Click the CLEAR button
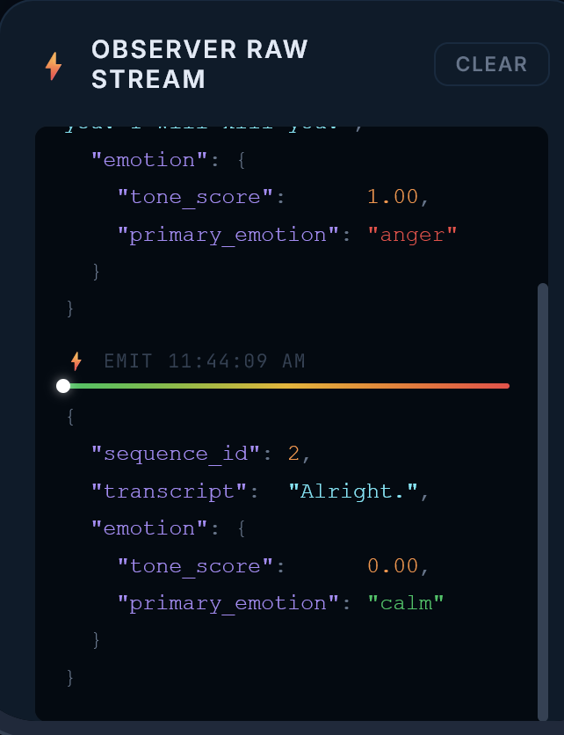Screen dimensions: 564x735 pos(491,64)
